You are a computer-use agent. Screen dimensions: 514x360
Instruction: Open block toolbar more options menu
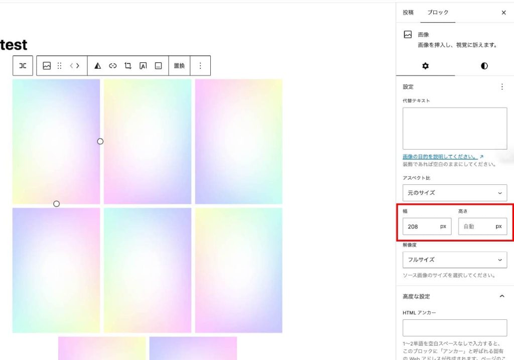(x=200, y=66)
